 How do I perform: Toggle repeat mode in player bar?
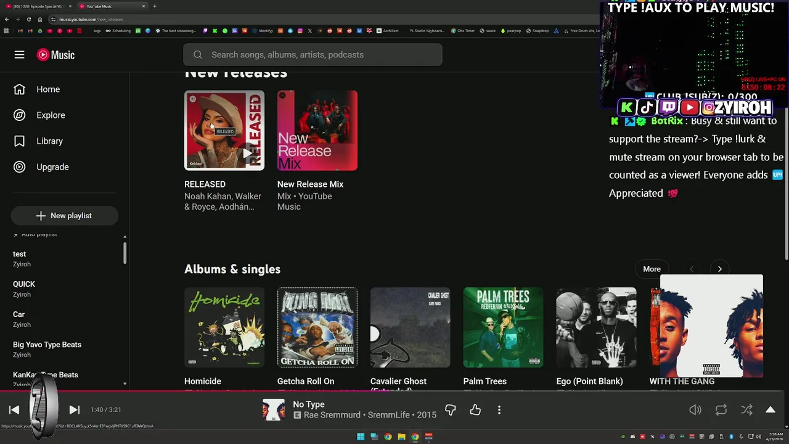721,409
